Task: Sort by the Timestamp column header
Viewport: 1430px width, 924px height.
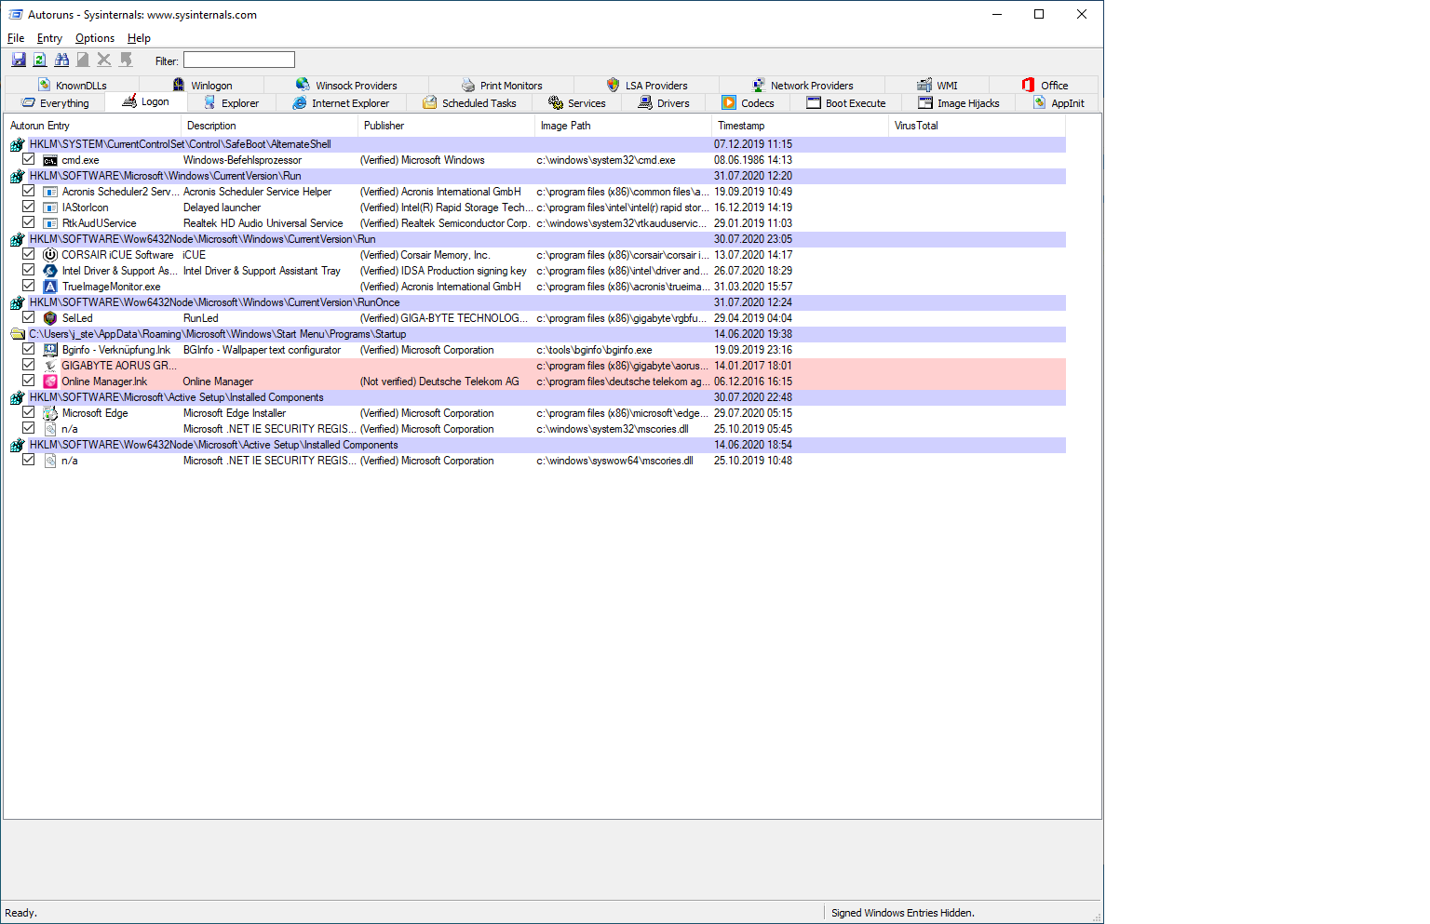Action: [x=800, y=126]
